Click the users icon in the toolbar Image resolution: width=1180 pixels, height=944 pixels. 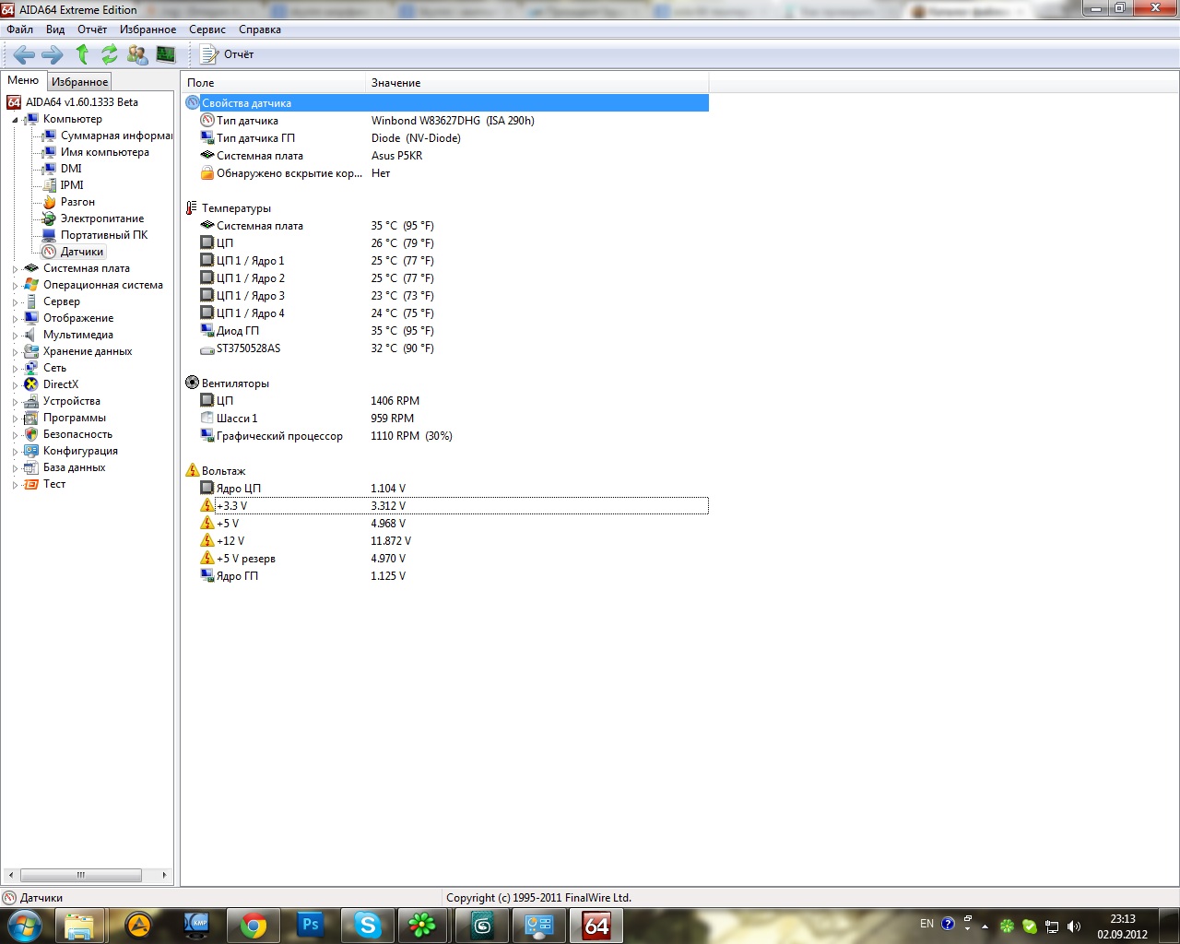[x=137, y=54]
